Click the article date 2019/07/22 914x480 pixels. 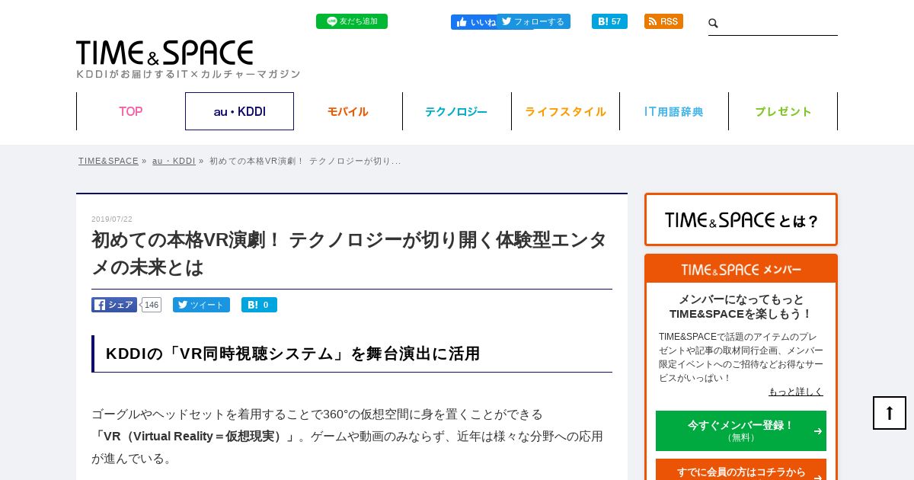(112, 219)
